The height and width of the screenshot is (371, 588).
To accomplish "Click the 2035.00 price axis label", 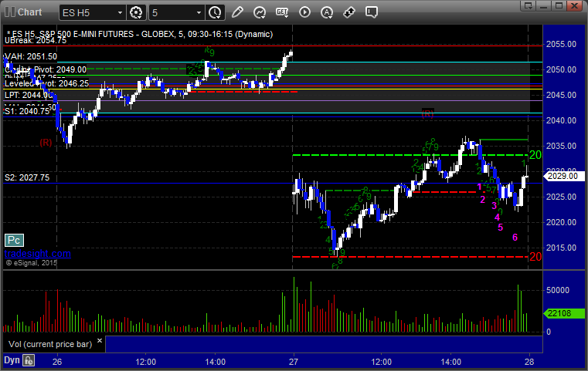I will (x=561, y=146).
